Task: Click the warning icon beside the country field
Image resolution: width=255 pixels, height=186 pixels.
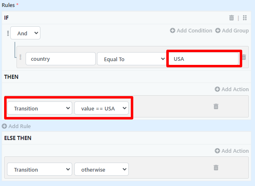Action: [x=21, y=57]
